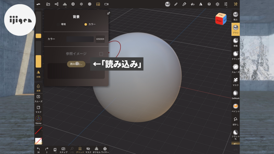The width and height of the screenshot is (274, 154).
Task: Undo the last action
Action: [x=38, y=150]
